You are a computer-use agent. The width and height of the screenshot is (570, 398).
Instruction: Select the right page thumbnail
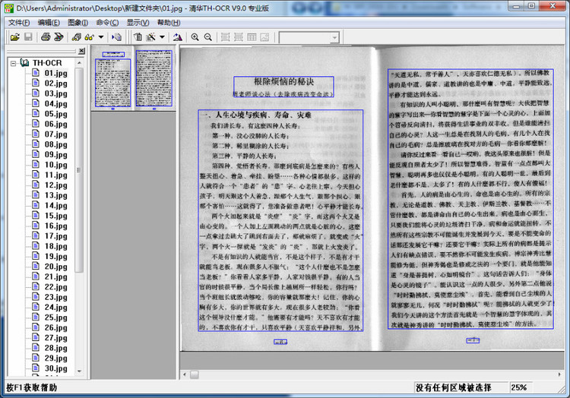[x=154, y=78]
